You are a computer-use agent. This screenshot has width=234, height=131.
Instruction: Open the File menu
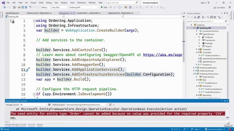click(8, 3)
